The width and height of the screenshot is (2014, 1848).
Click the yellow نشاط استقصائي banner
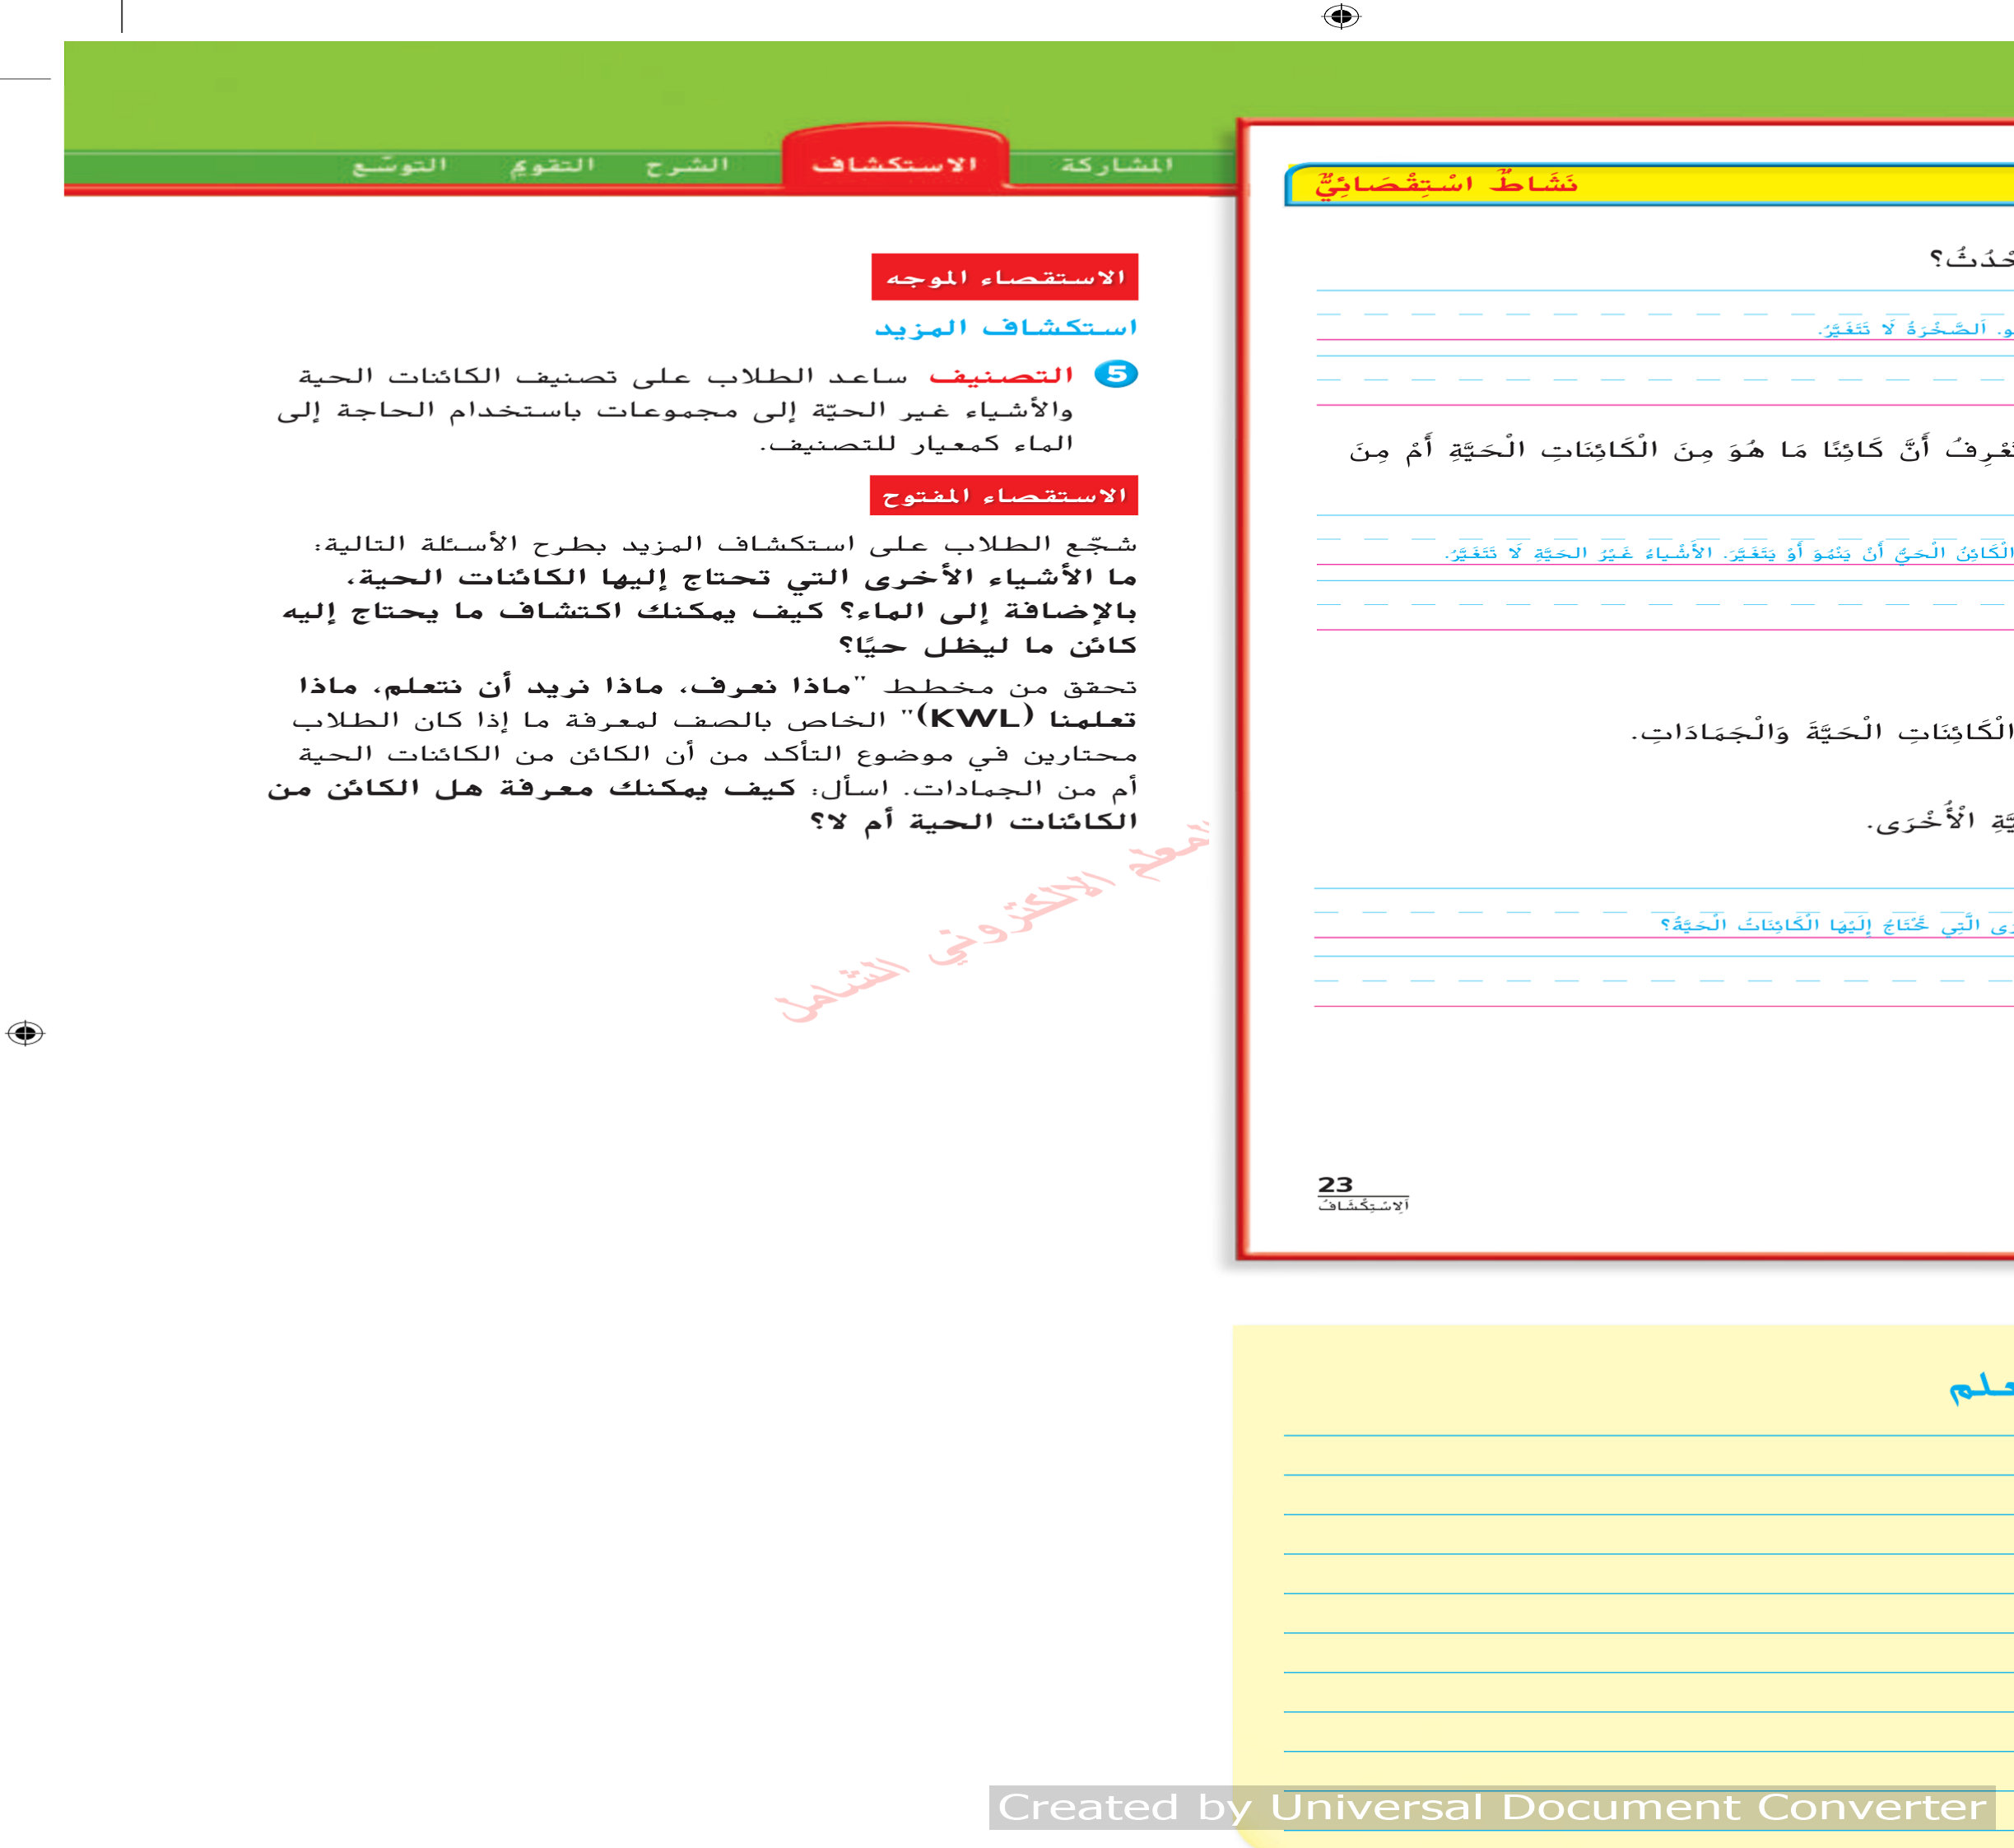pos(1650,184)
